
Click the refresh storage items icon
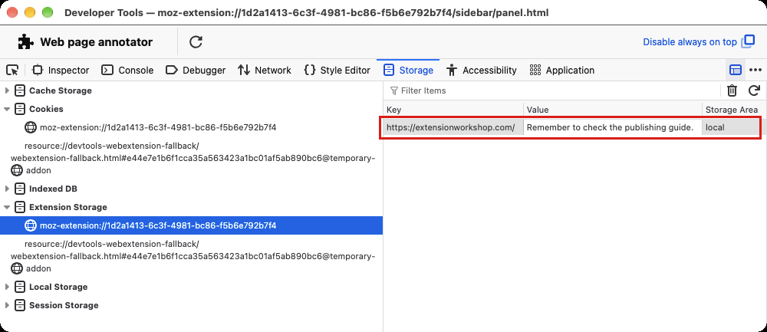pos(754,90)
